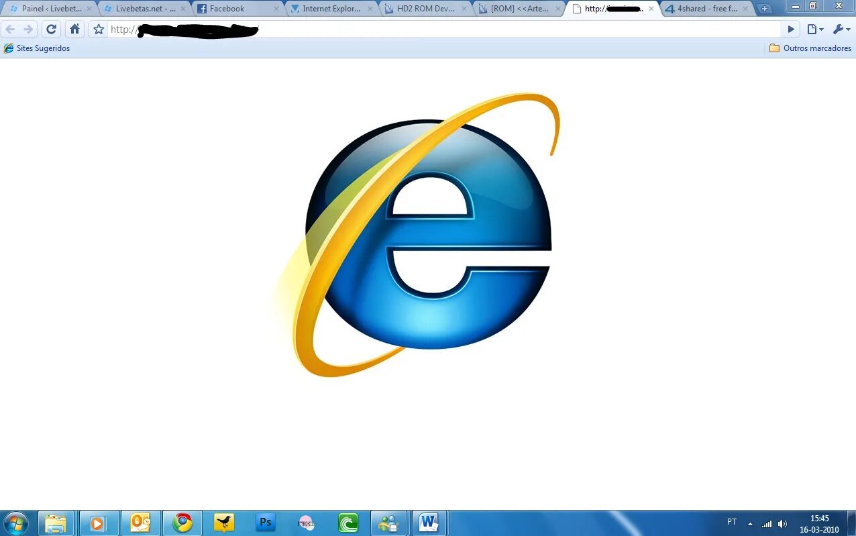Open the Outros marcadores folder

coord(810,48)
